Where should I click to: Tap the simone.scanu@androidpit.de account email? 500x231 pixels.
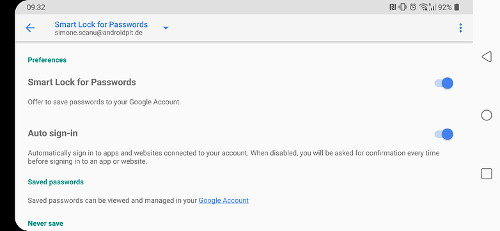tap(98, 33)
